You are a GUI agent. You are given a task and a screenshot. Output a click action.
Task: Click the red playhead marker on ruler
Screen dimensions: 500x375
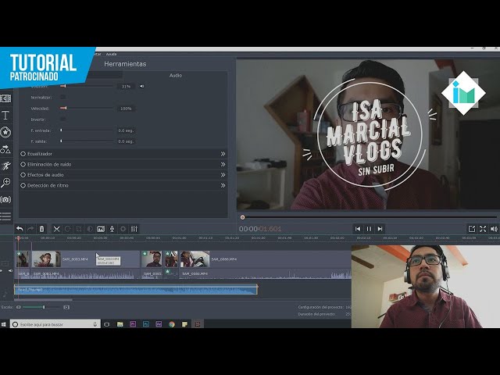[x=19, y=237]
